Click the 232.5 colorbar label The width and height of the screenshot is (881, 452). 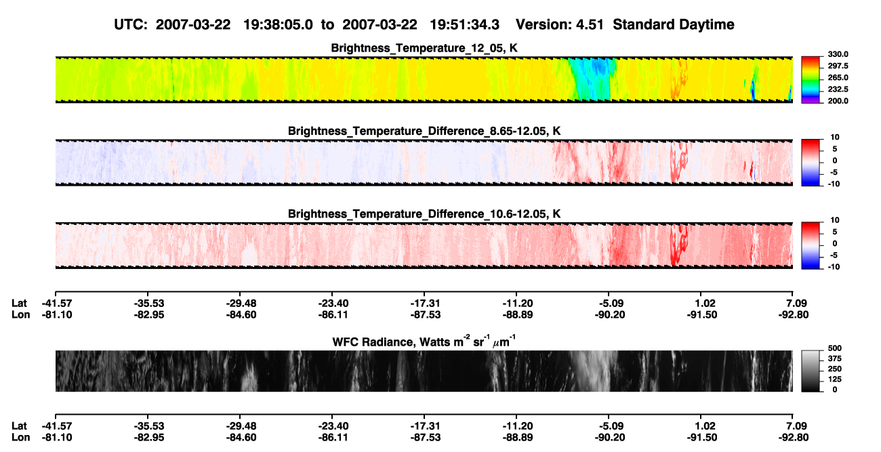(838, 89)
